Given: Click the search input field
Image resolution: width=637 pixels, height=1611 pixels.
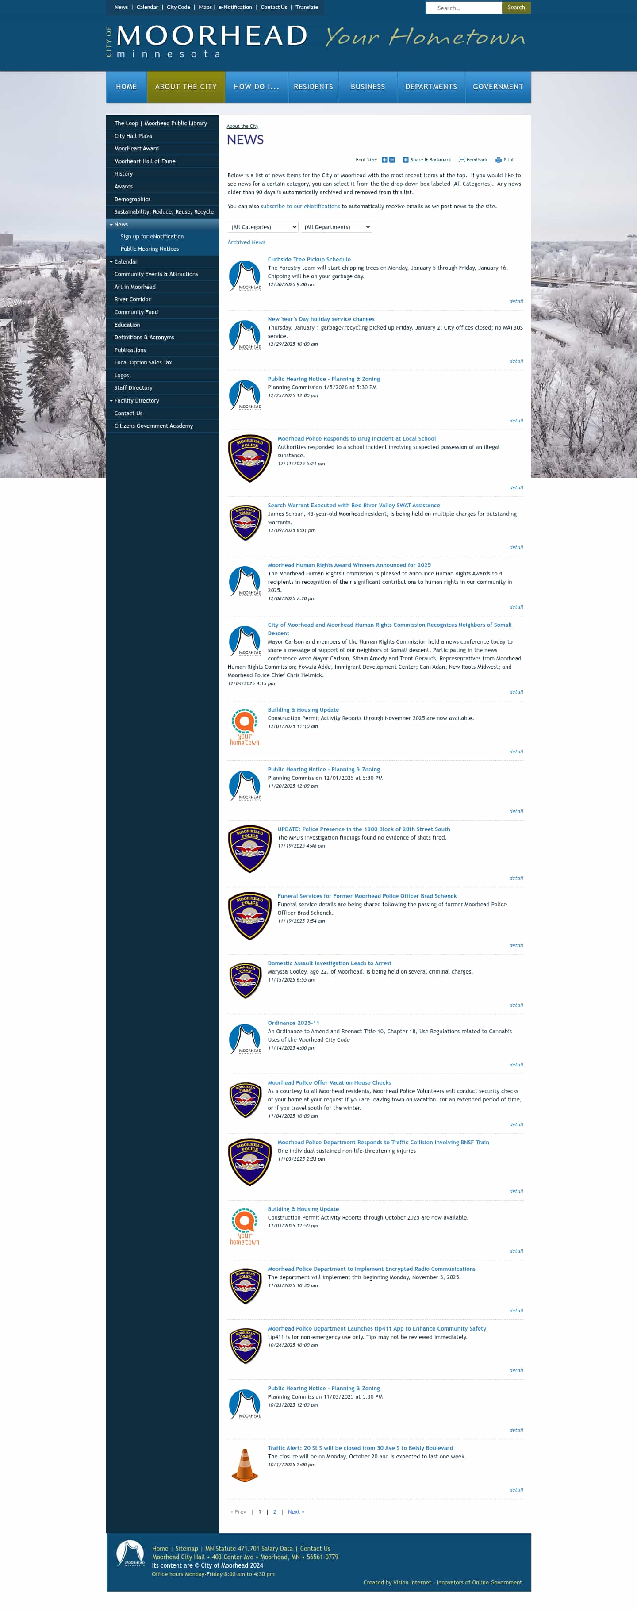Looking at the screenshot, I should point(464,8).
